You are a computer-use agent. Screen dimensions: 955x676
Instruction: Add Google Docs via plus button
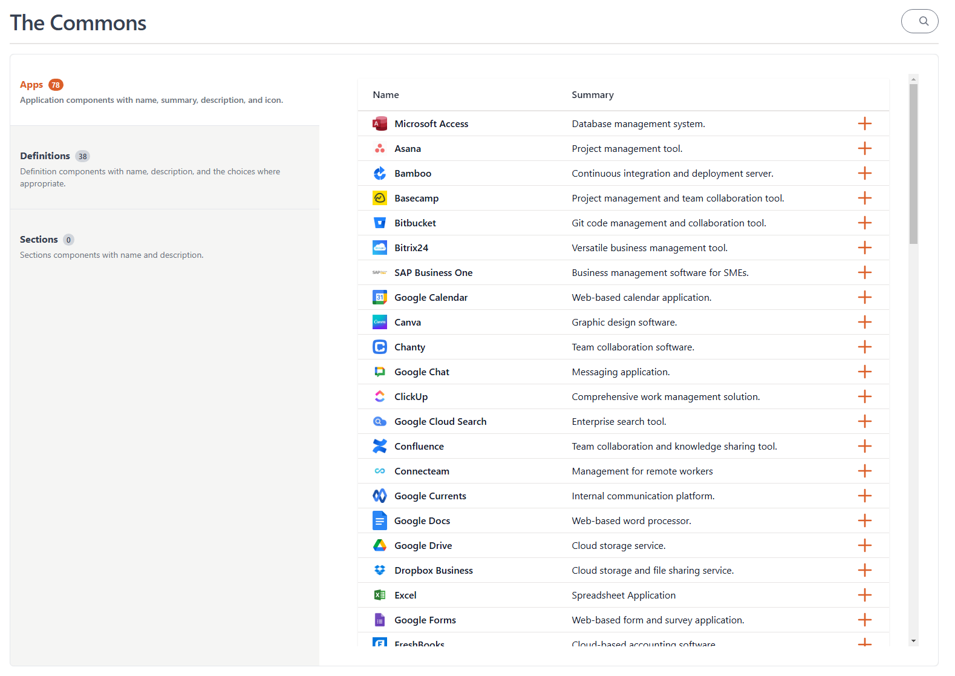[x=865, y=520]
